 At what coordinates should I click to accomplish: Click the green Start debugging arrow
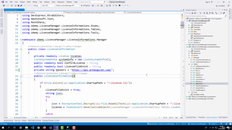82,6
